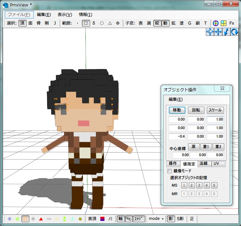Click the first 中心座標 0.00 field

(181, 155)
